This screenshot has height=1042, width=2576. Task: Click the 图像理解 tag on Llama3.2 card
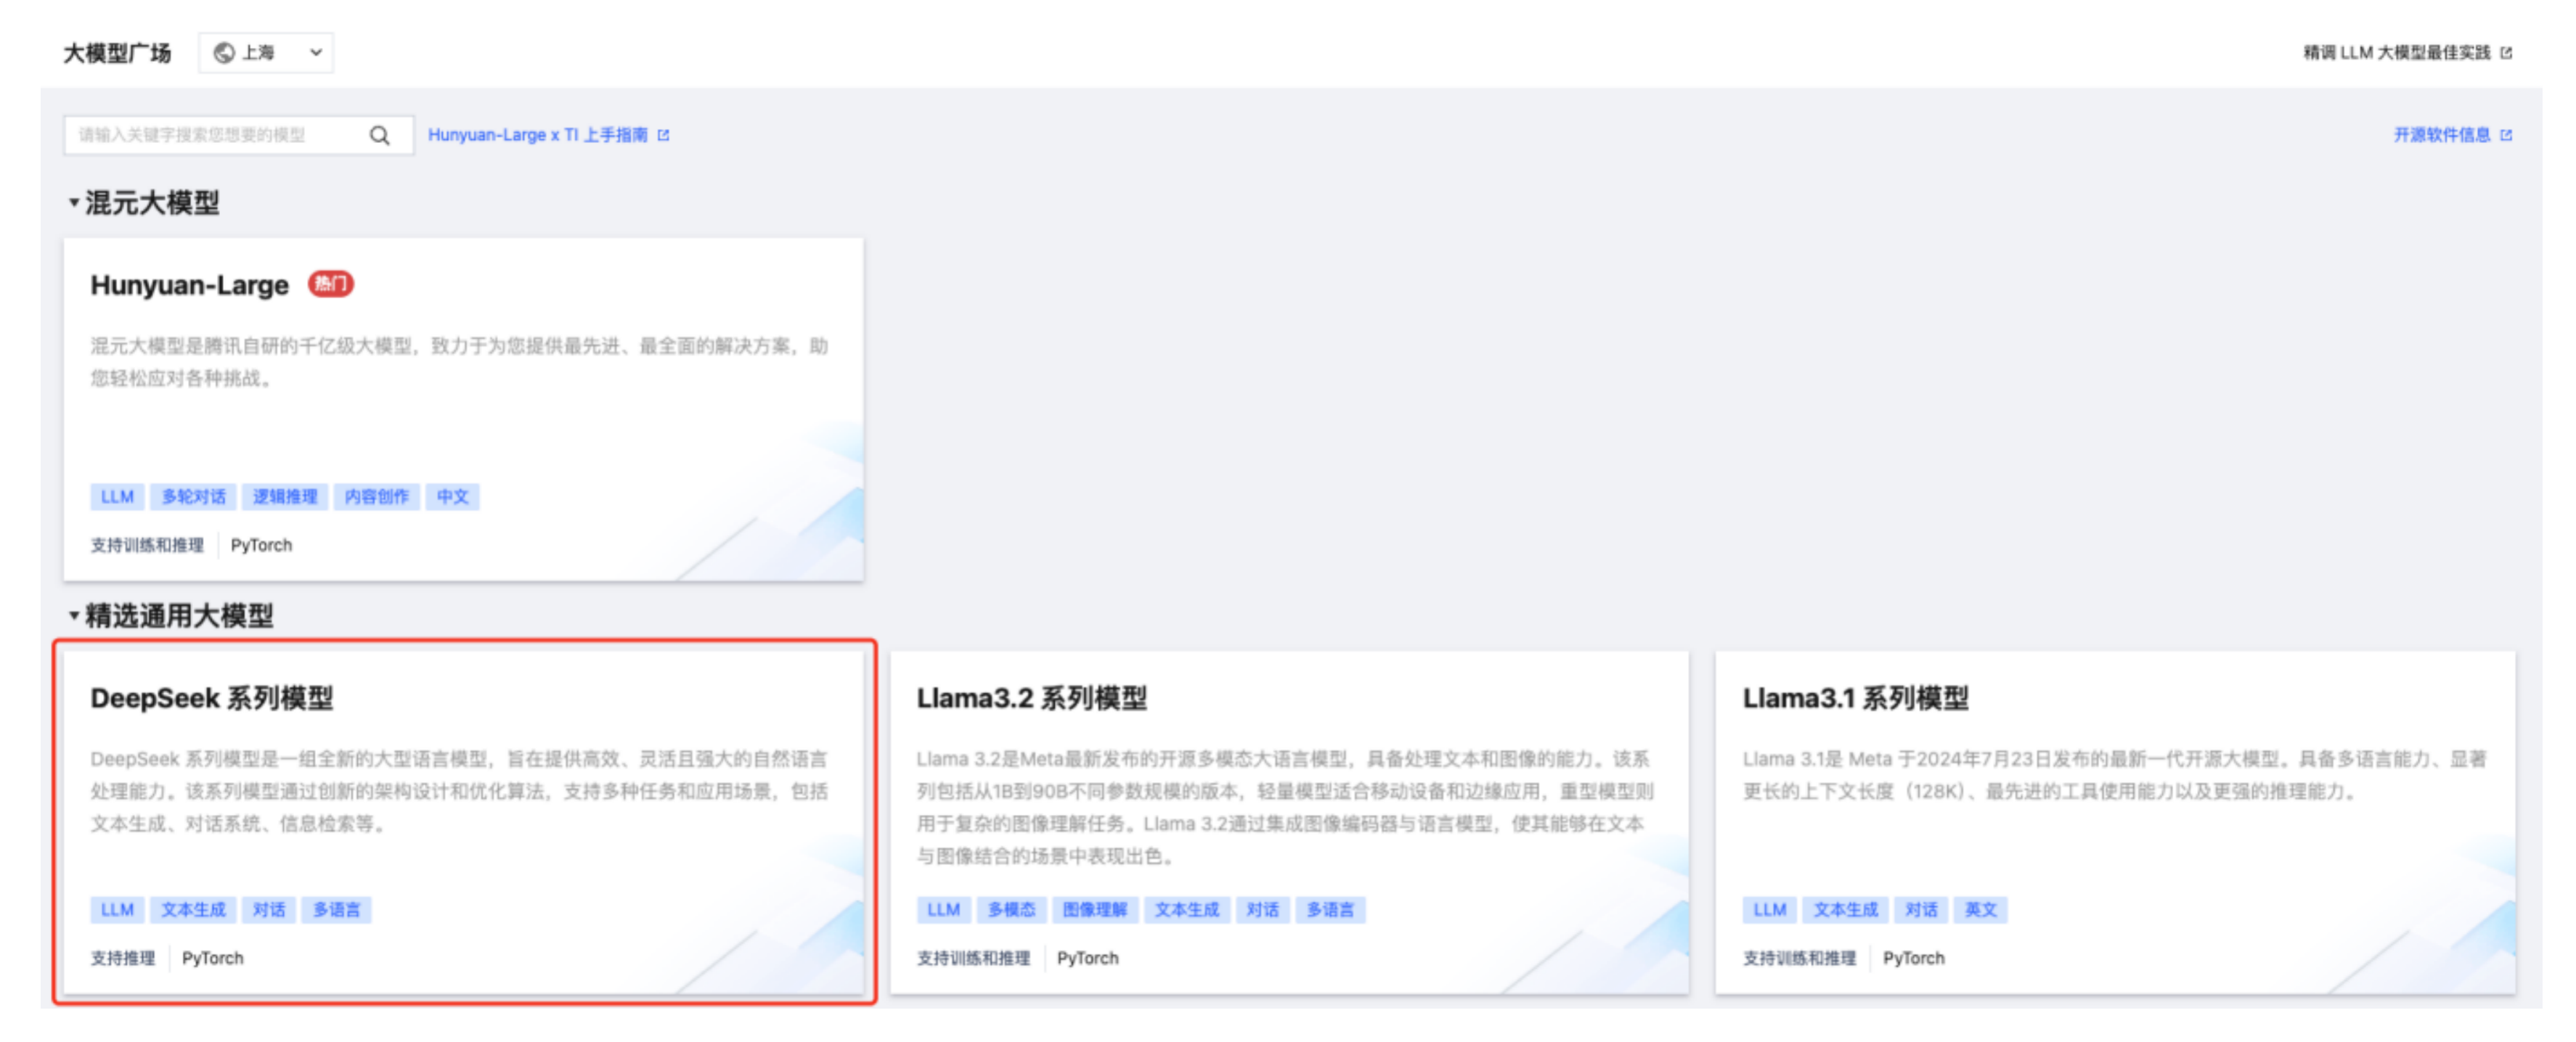(x=1095, y=909)
